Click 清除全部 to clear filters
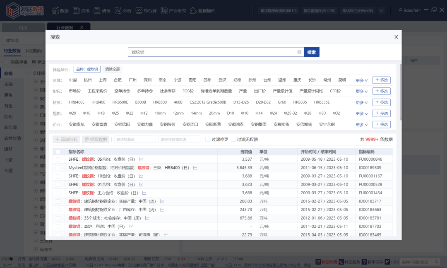The image size is (447, 268). click(x=113, y=69)
